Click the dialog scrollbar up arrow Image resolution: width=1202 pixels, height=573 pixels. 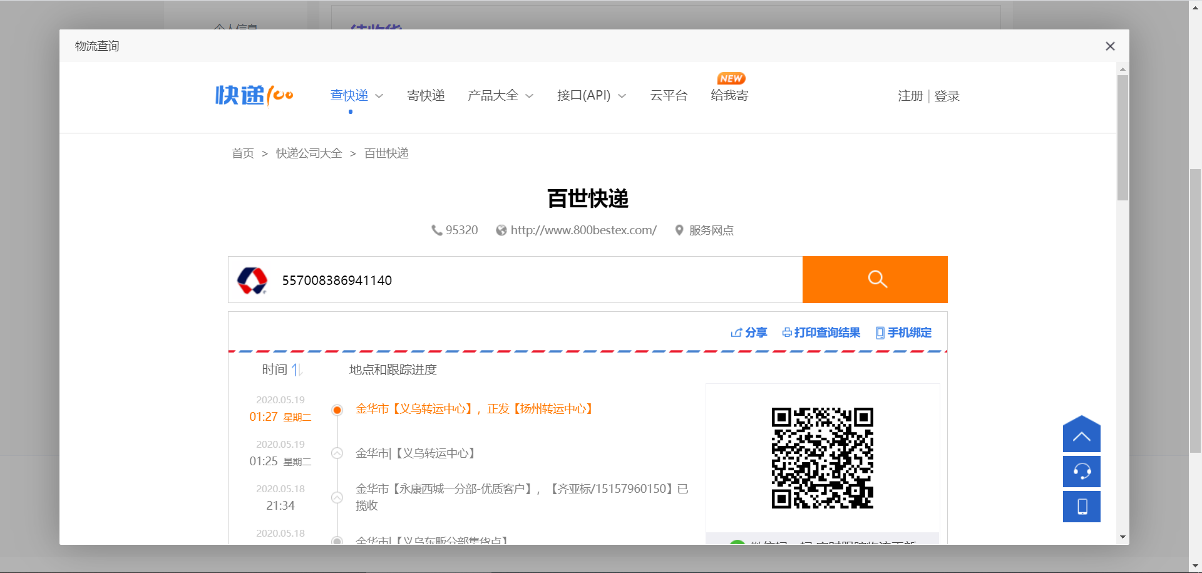tap(1122, 69)
